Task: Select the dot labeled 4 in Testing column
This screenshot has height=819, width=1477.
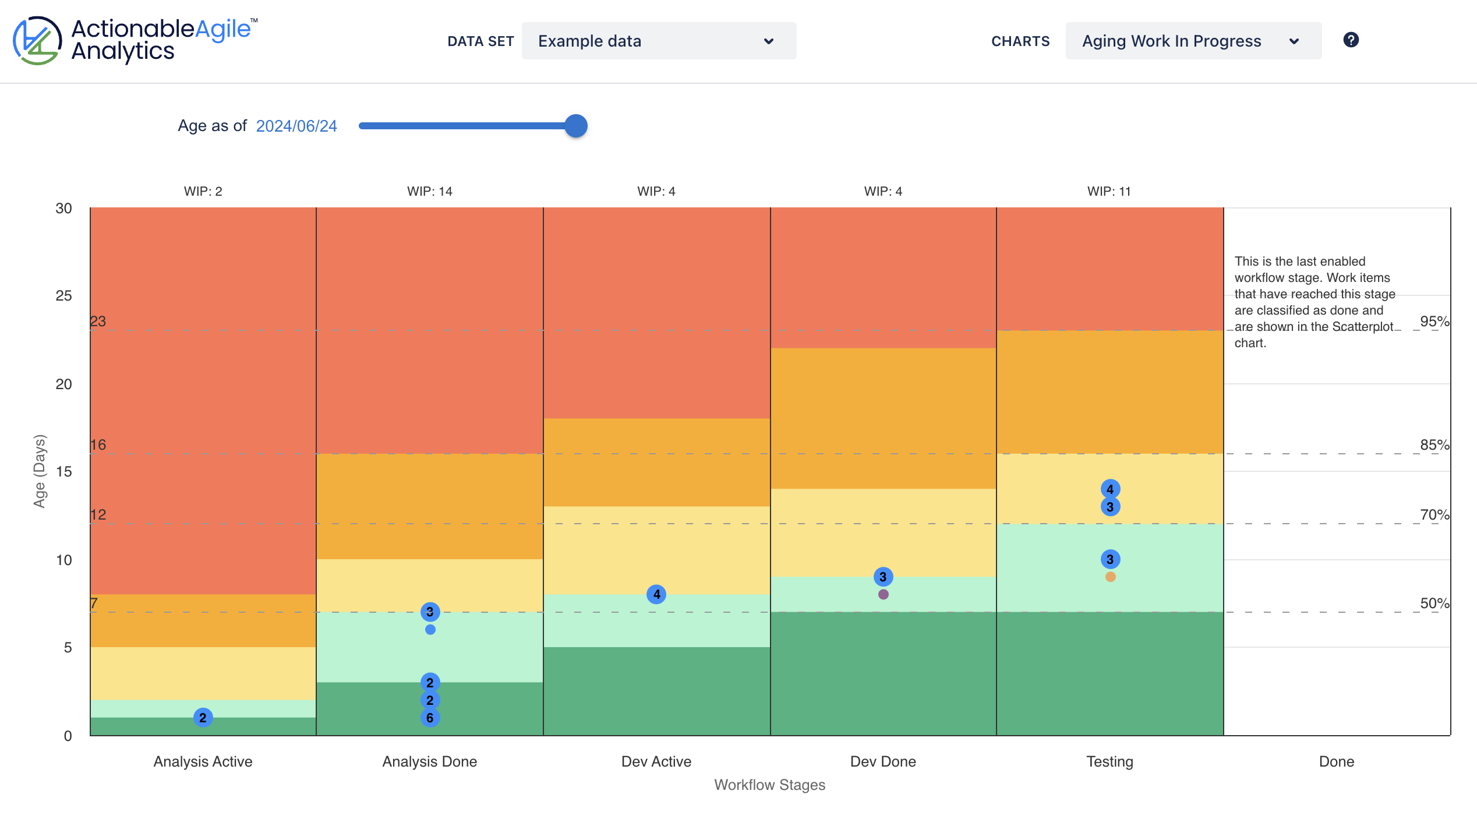Action: point(1109,488)
